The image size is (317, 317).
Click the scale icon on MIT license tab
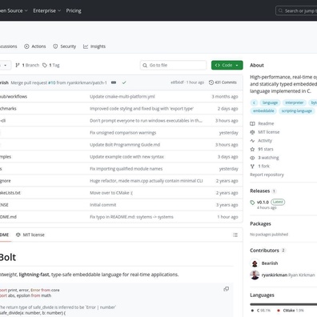18,235
